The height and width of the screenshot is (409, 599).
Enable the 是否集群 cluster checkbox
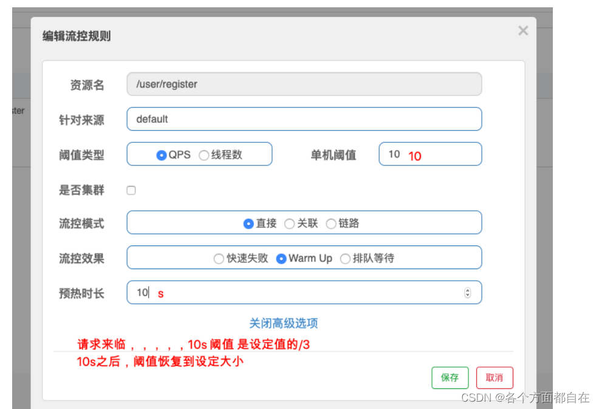coord(131,190)
